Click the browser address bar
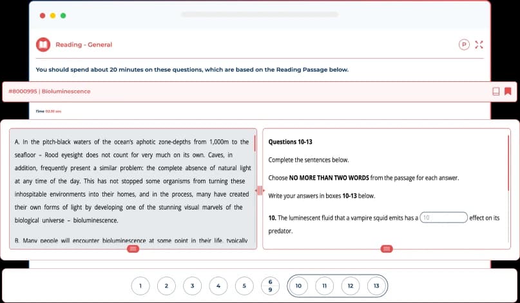 tap(260, 14)
